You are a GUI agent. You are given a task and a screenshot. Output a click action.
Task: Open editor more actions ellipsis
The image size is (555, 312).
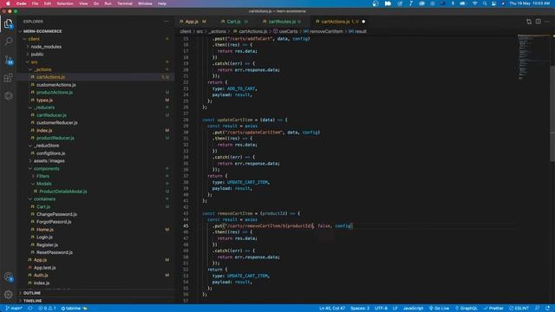click(x=547, y=22)
